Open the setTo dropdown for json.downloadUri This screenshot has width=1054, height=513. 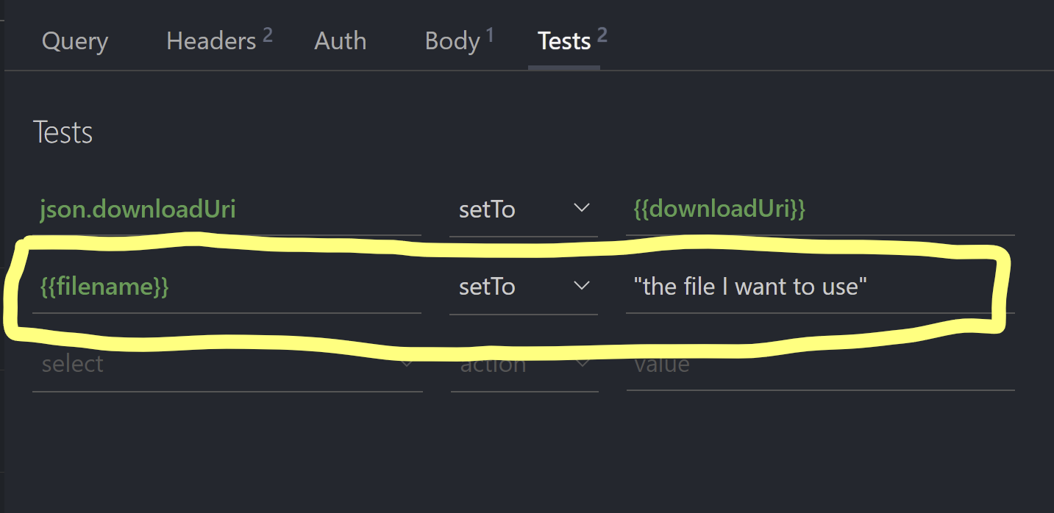(x=523, y=209)
